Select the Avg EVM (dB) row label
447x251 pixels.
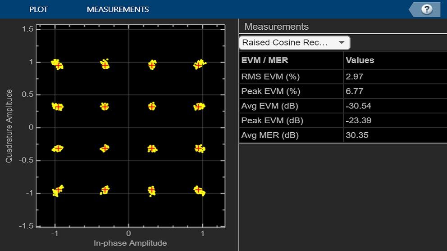pyautogui.click(x=269, y=106)
